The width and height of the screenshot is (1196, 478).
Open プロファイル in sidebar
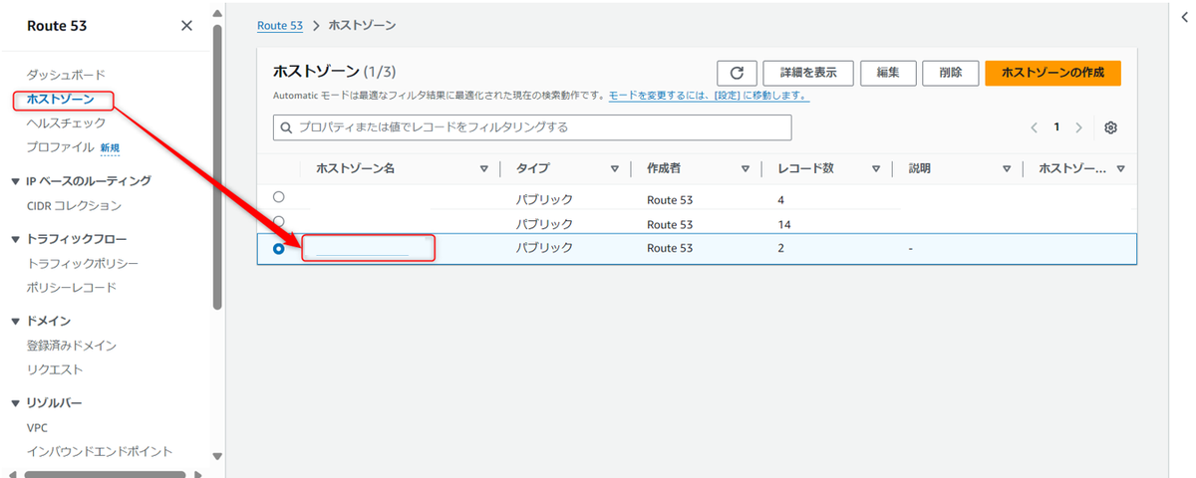[60, 147]
